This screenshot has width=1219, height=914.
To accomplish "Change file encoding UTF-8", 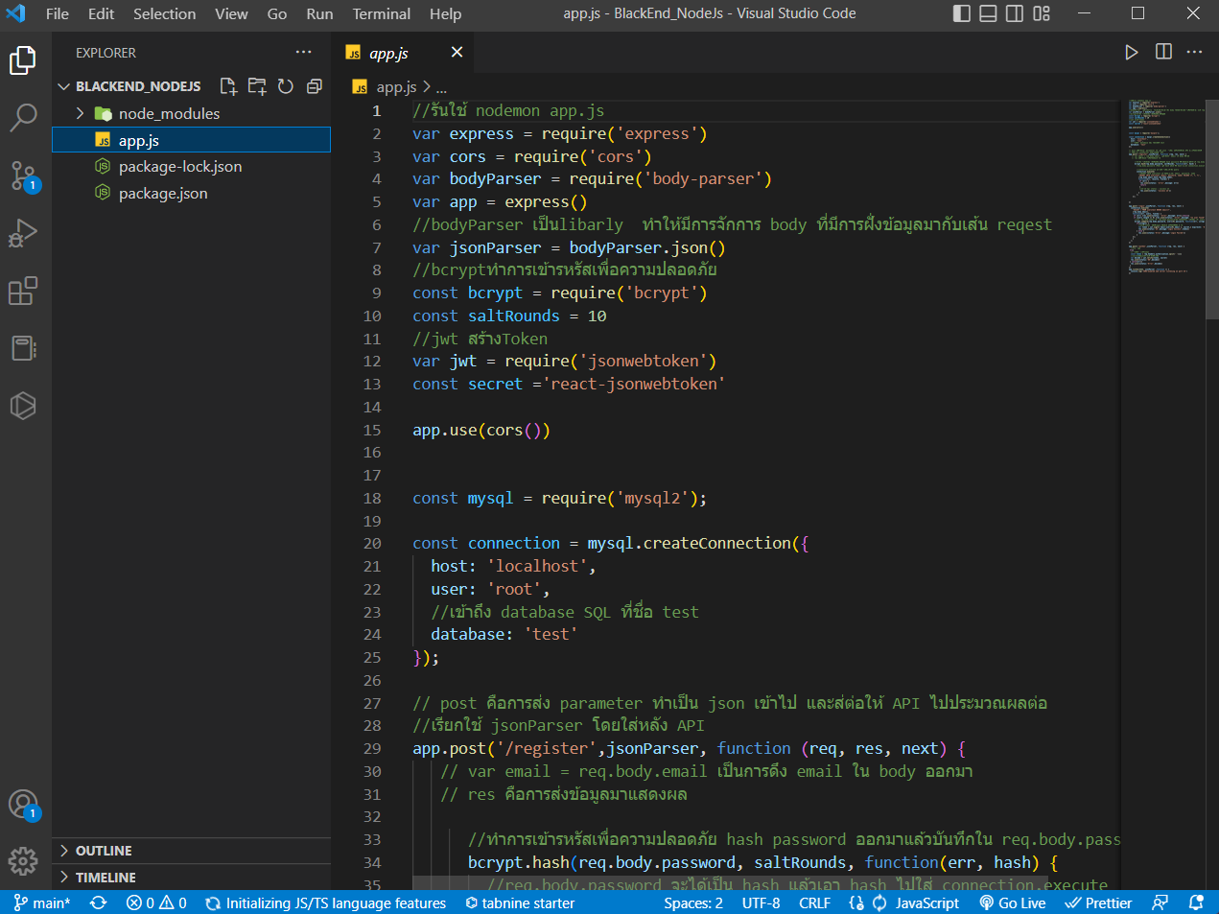I will tap(761, 902).
